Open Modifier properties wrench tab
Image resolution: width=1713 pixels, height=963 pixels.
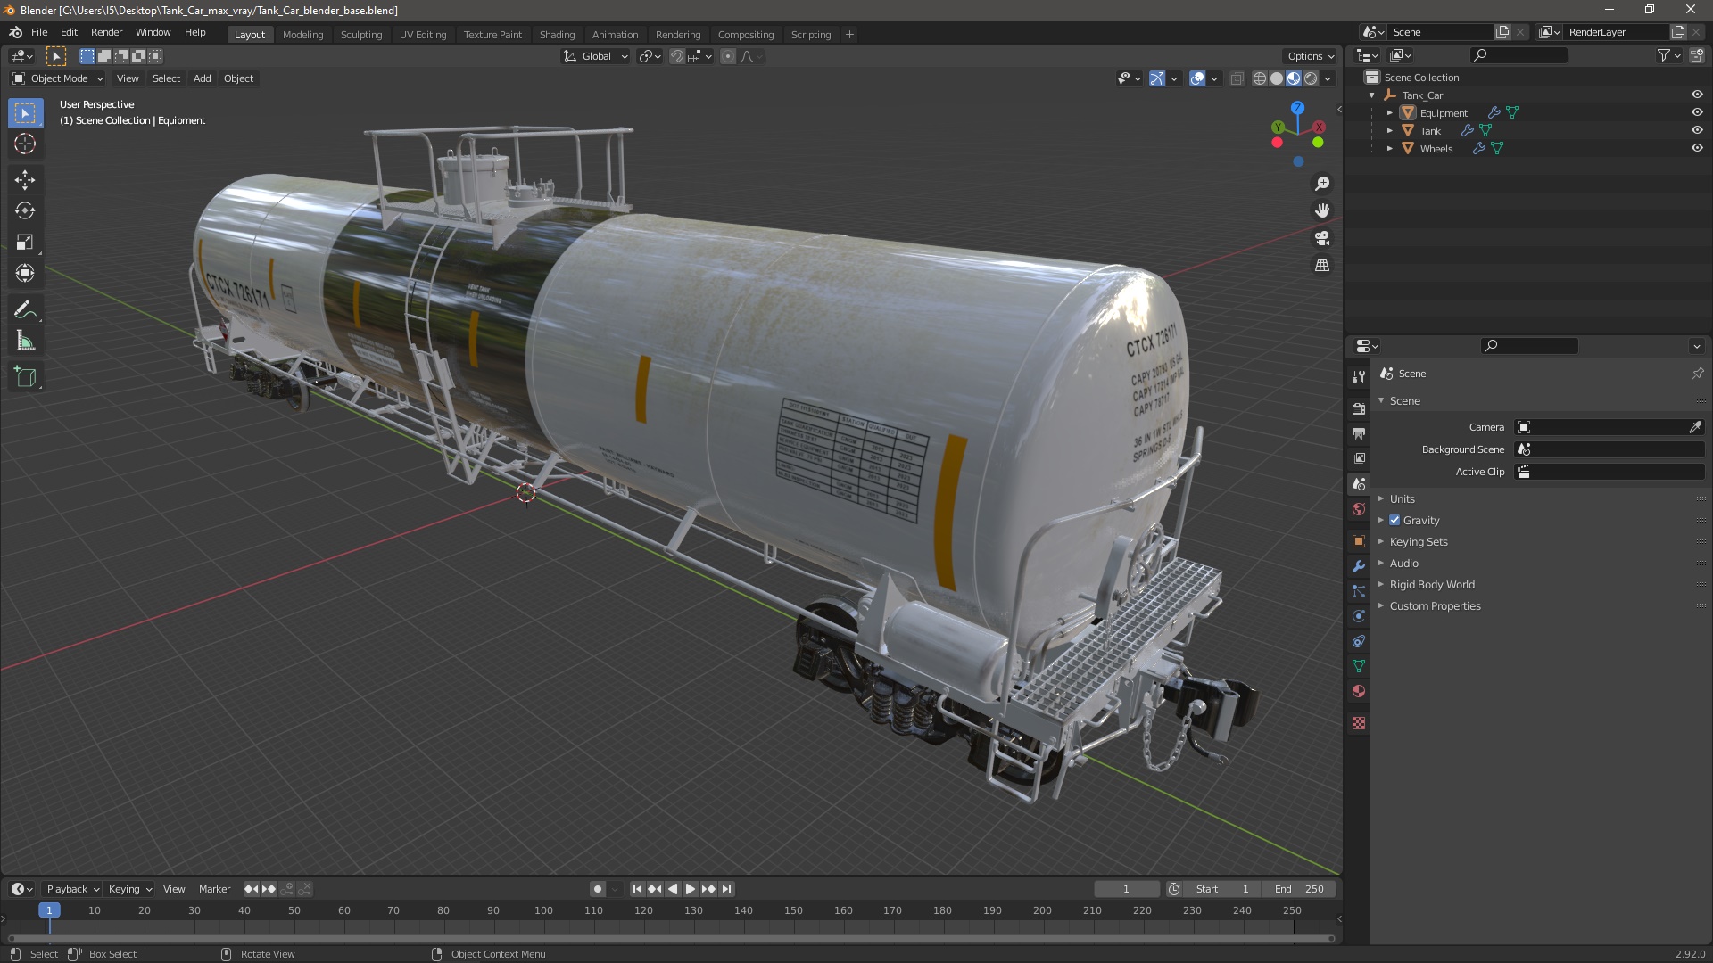pos(1359,566)
